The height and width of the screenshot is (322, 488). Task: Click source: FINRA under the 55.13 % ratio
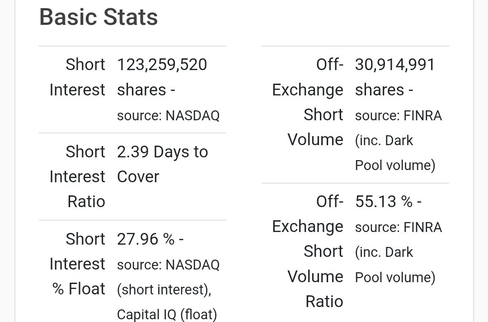click(x=399, y=227)
